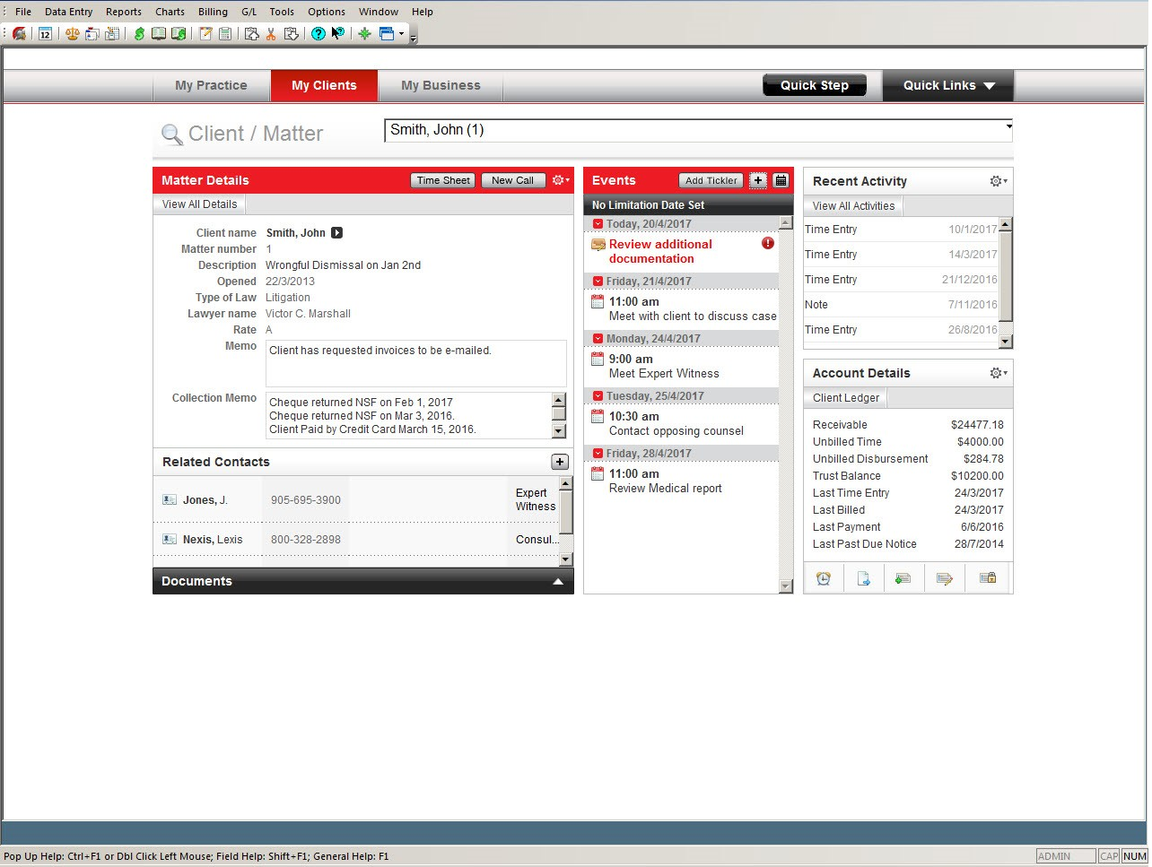Open the calendar from the toolbar
Viewport: 1152px width, 867px height.
(44, 34)
